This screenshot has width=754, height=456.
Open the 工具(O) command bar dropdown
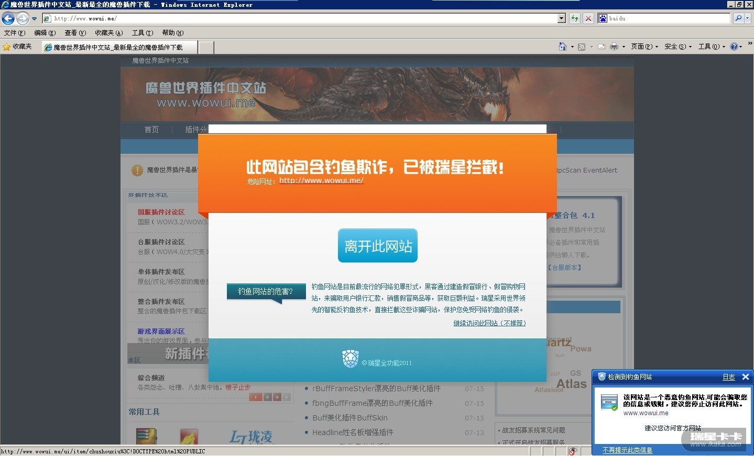click(712, 47)
